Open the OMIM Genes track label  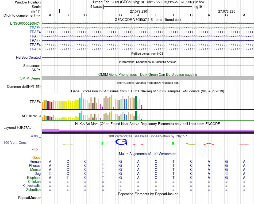pyautogui.click(x=30, y=78)
